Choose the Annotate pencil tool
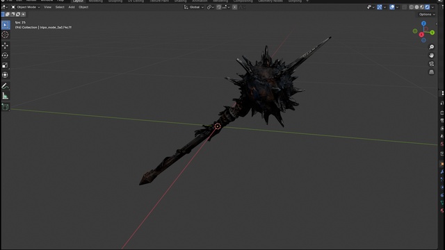Viewport: 445px width, 250px height. [x=5, y=86]
